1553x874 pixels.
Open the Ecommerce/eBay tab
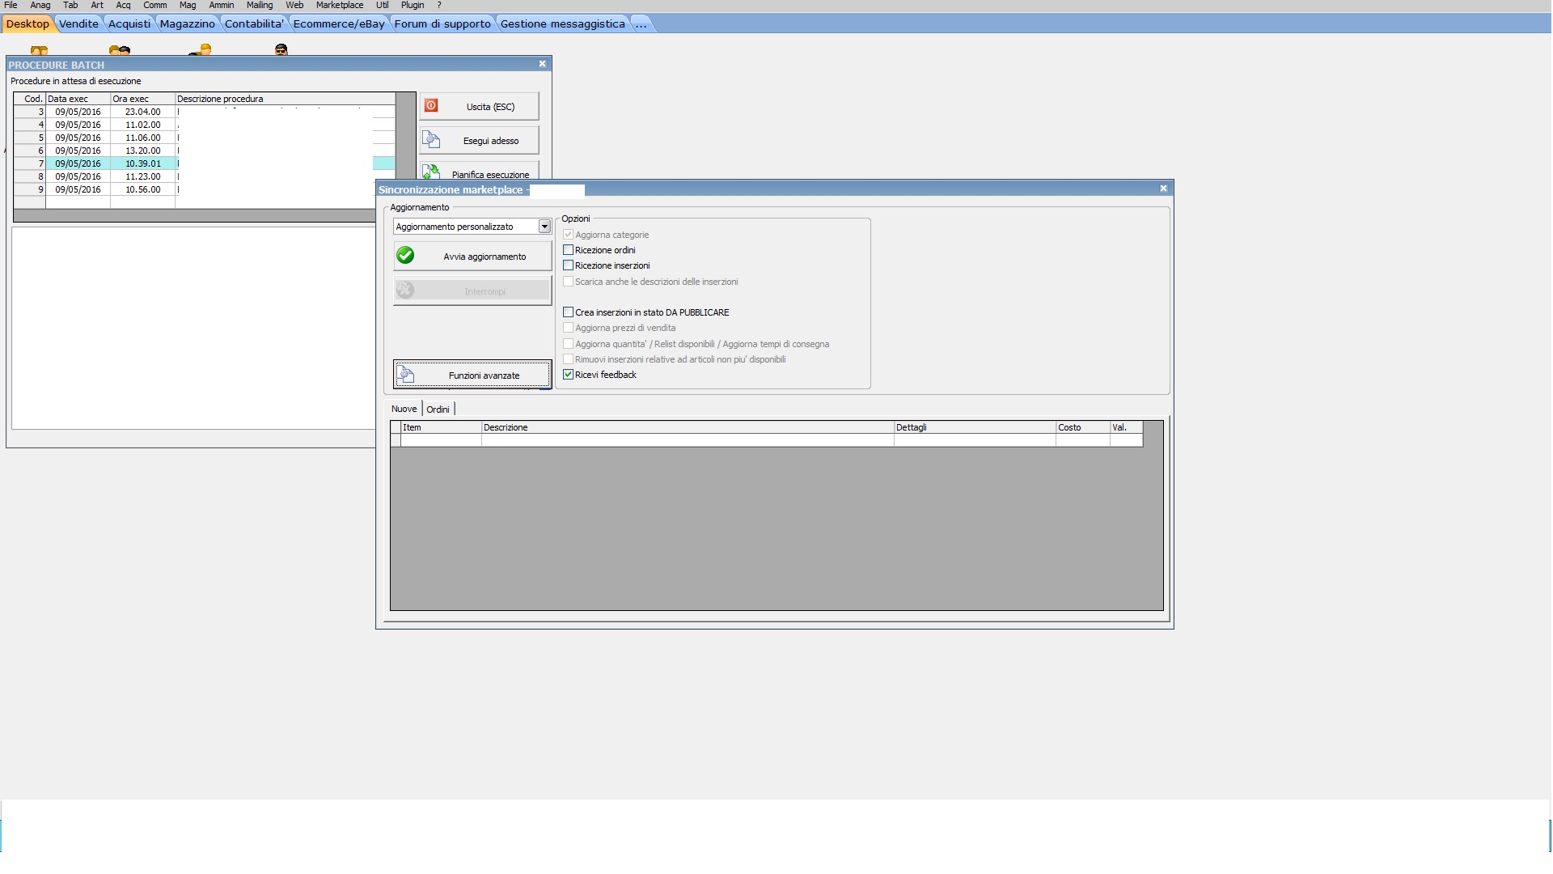point(338,23)
